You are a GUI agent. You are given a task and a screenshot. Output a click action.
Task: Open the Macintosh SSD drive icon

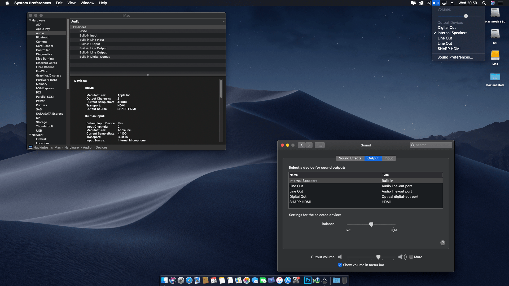[495, 13]
